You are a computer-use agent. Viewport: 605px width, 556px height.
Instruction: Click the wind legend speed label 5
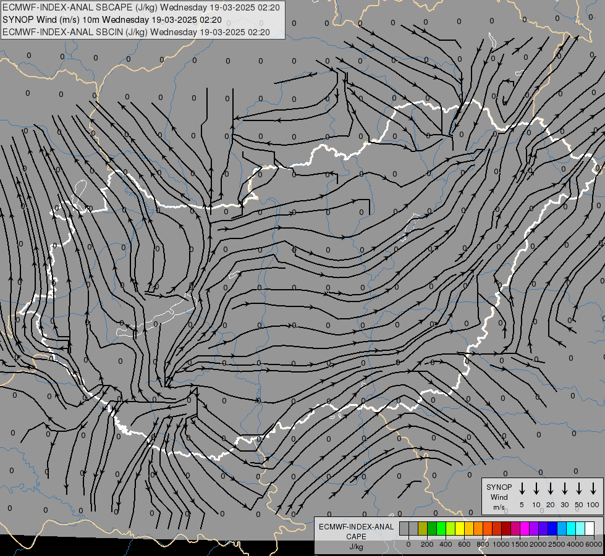(522, 505)
